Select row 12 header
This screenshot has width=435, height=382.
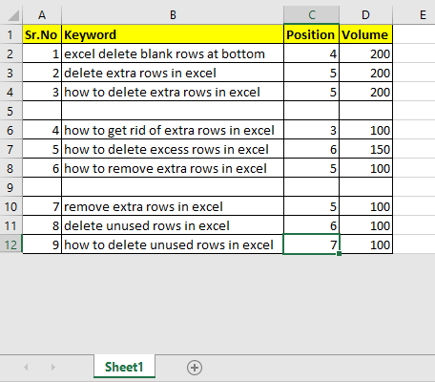pos(10,244)
